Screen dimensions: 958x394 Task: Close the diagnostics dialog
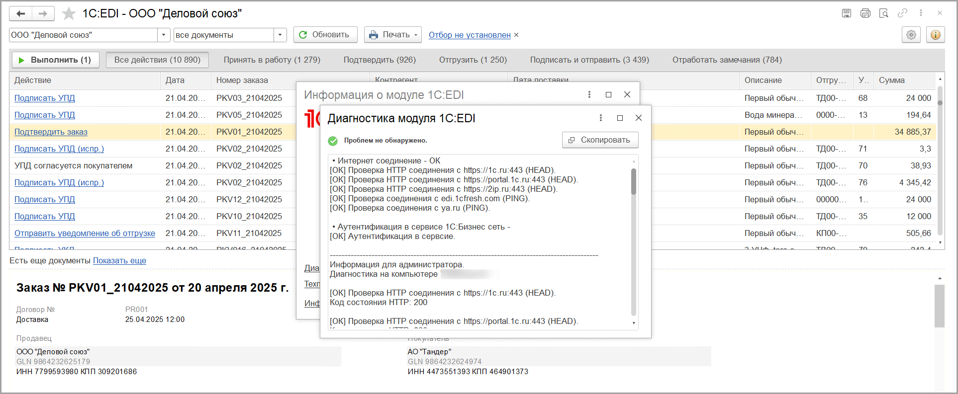[639, 118]
